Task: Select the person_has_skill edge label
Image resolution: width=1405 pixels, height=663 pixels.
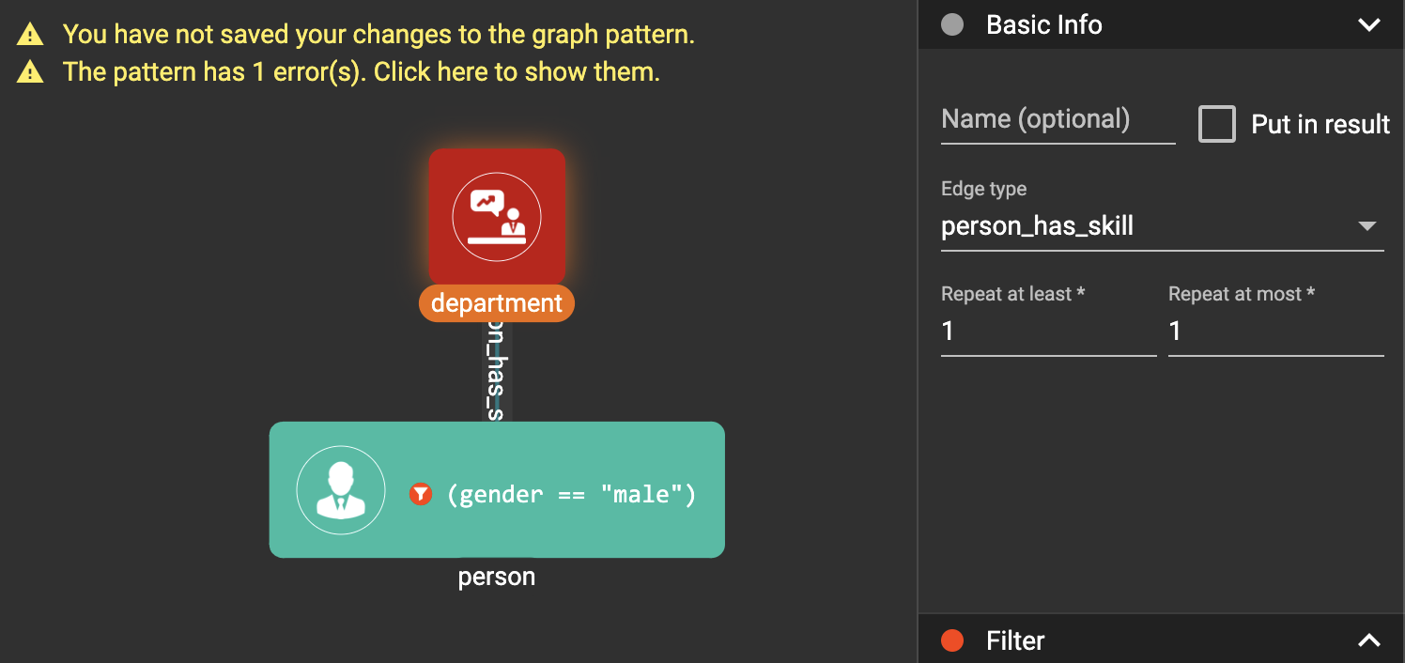Action: click(x=497, y=371)
